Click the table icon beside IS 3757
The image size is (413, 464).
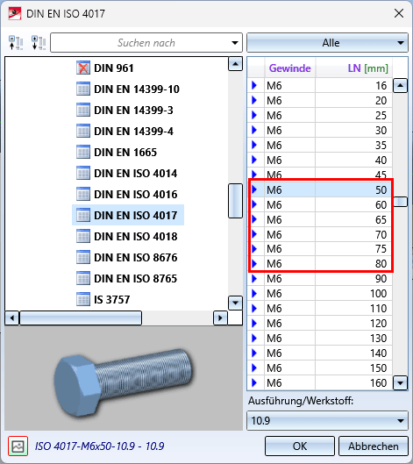pyautogui.click(x=83, y=299)
